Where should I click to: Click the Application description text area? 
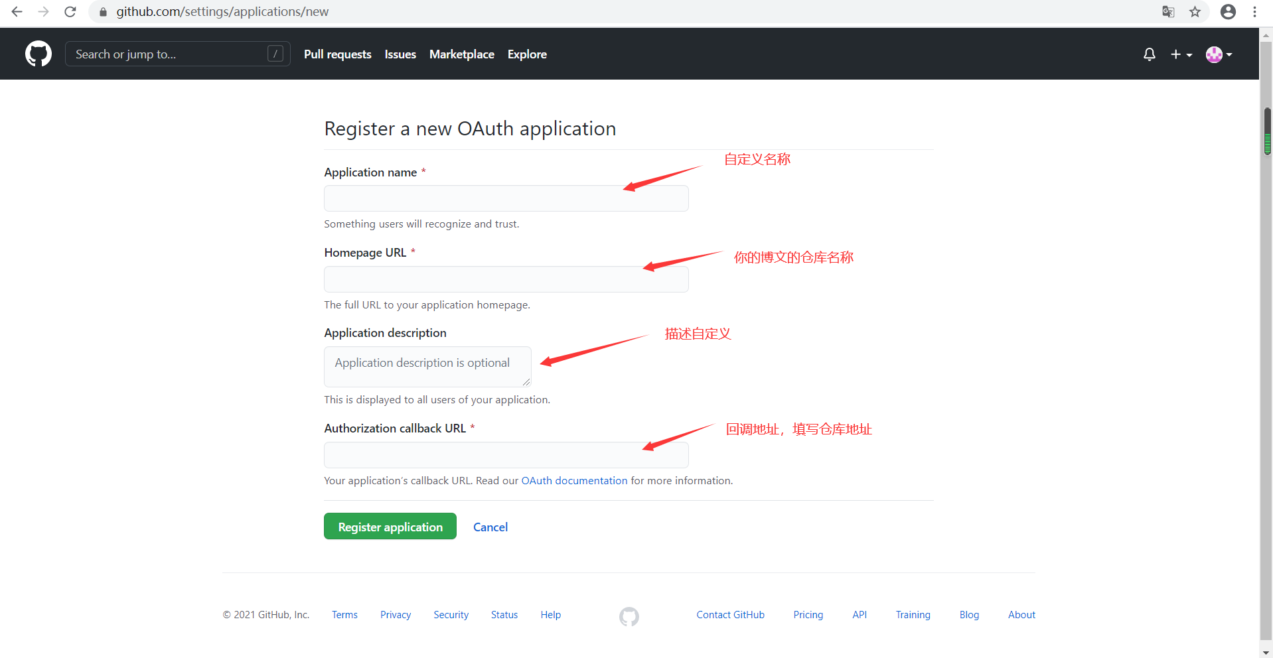click(427, 367)
